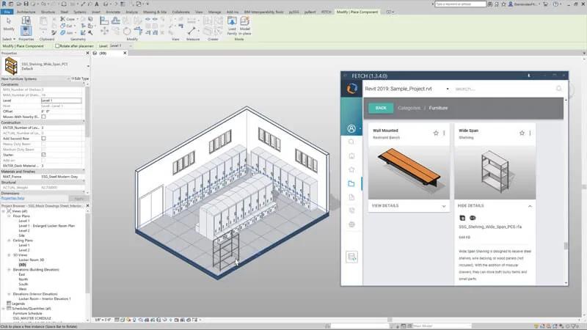Click the Properties help link
Image resolution: width=587 pixels, height=330 pixels.
pyautogui.click(x=12, y=198)
